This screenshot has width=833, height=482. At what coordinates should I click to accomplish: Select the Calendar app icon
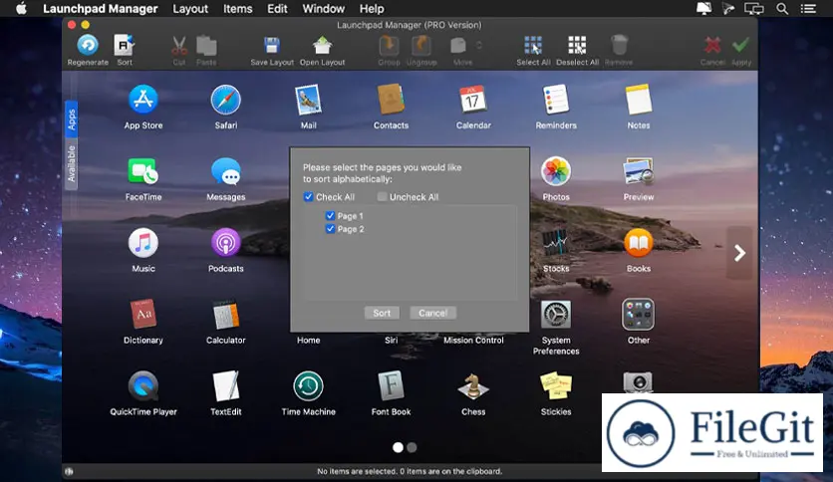pos(473,100)
